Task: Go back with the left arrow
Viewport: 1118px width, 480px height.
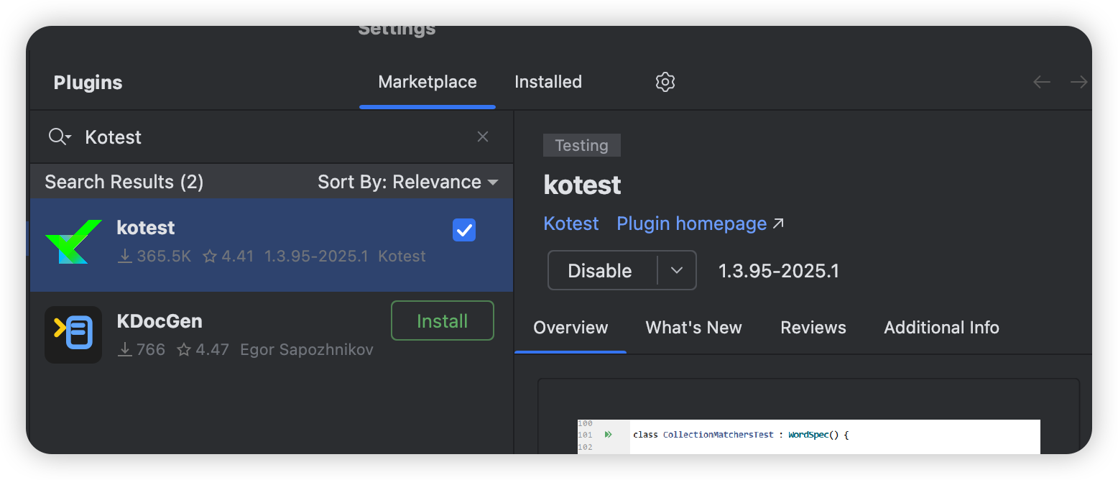Action: pos(1042,82)
